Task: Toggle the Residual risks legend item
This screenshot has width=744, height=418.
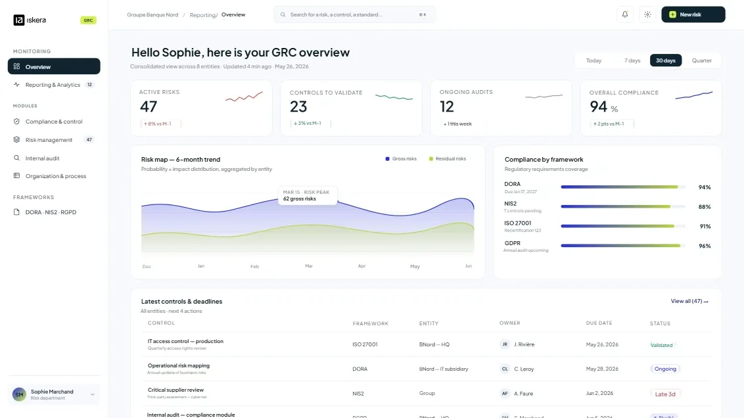Action: coord(448,159)
